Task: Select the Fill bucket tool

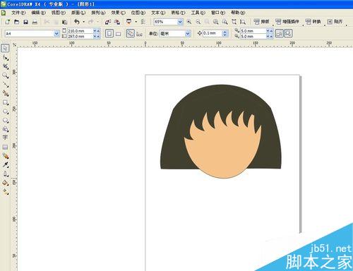Action: (5, 183)
